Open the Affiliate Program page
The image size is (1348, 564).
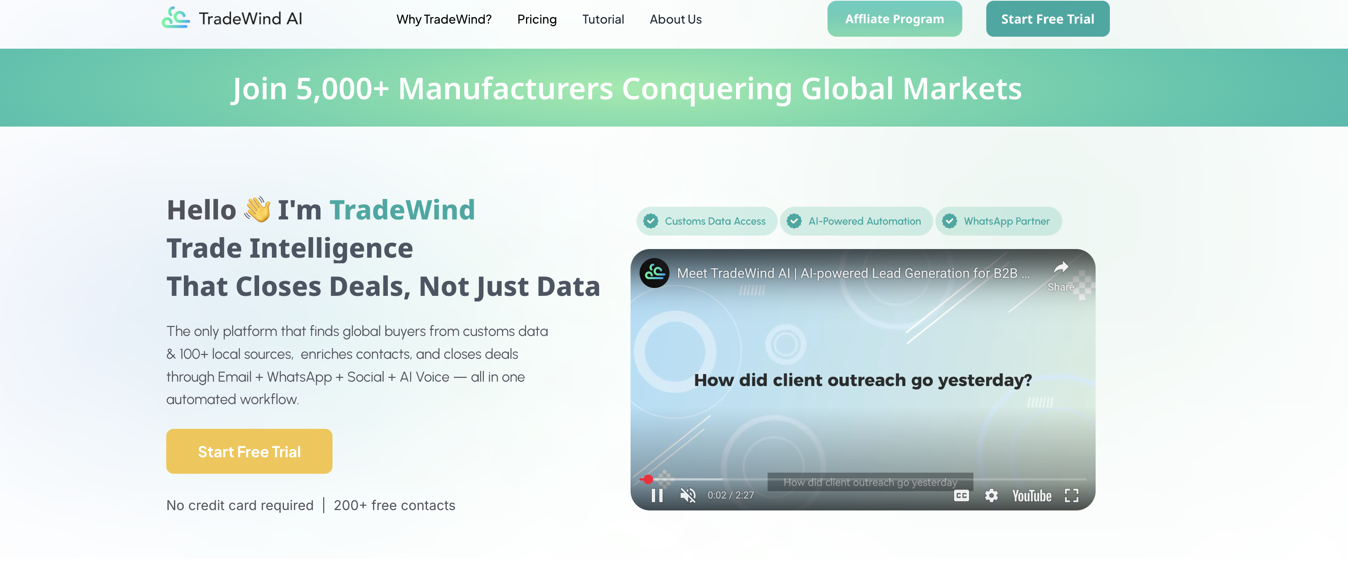[x=894, y=19]
